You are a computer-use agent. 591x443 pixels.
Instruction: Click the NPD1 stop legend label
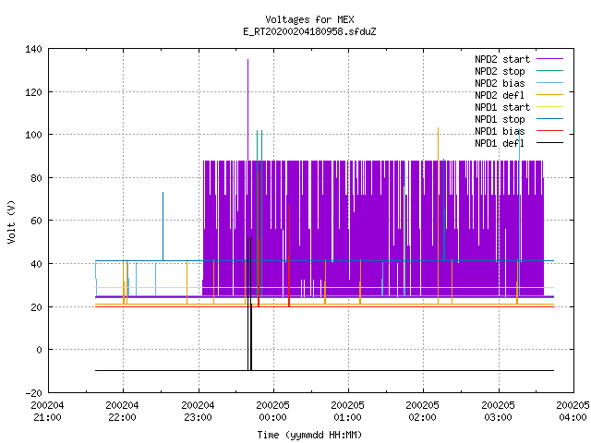point(500,119)
